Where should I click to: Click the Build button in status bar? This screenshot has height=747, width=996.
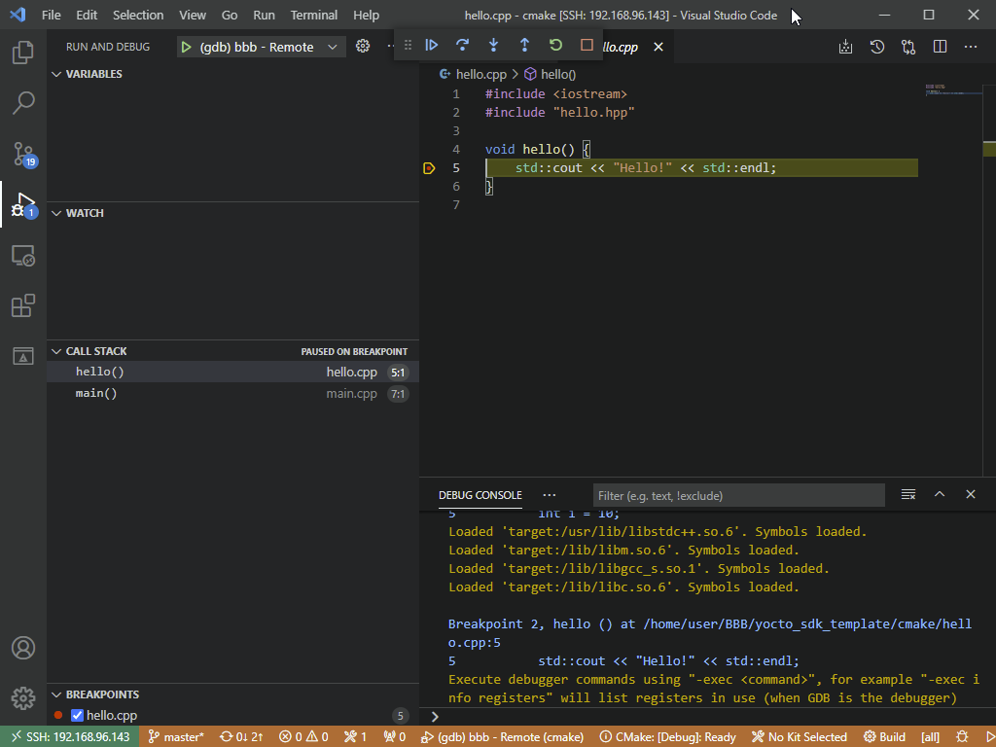coord(884,737)
